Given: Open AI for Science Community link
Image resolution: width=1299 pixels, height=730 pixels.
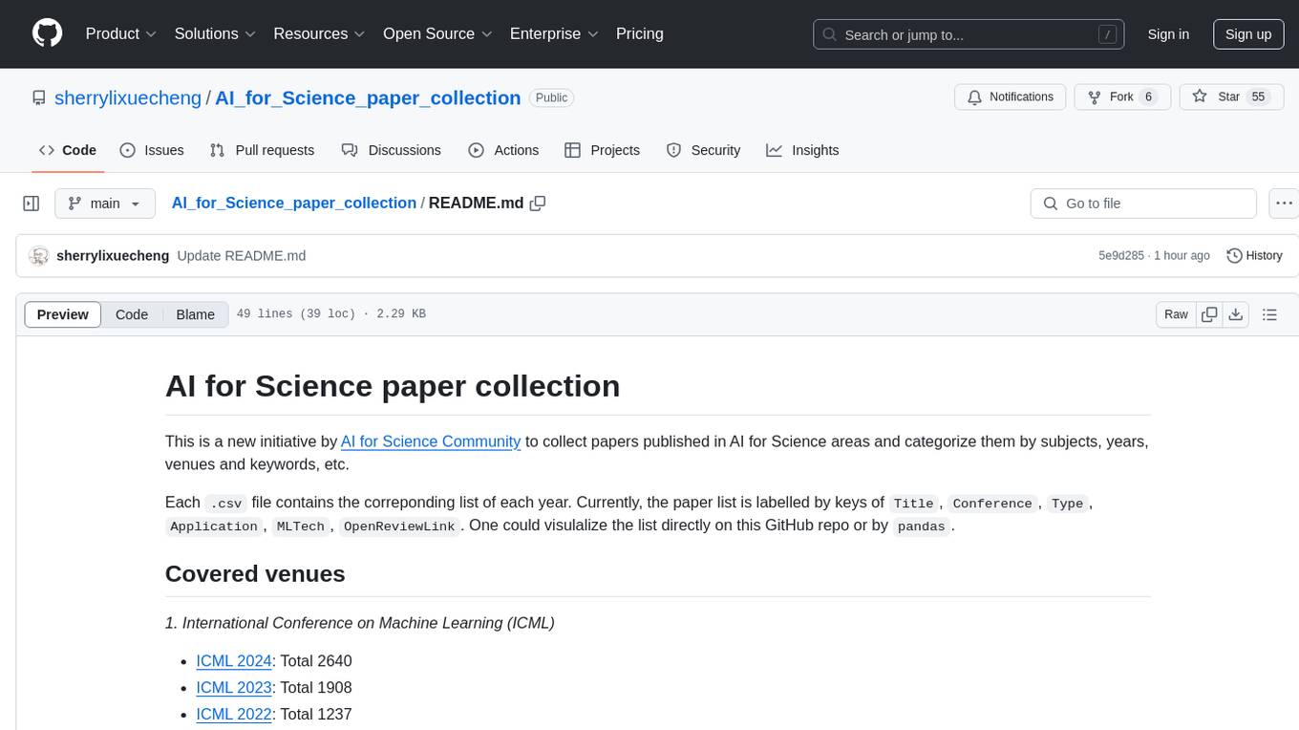Looking at the screenshot, I should [x=431, y=441].
